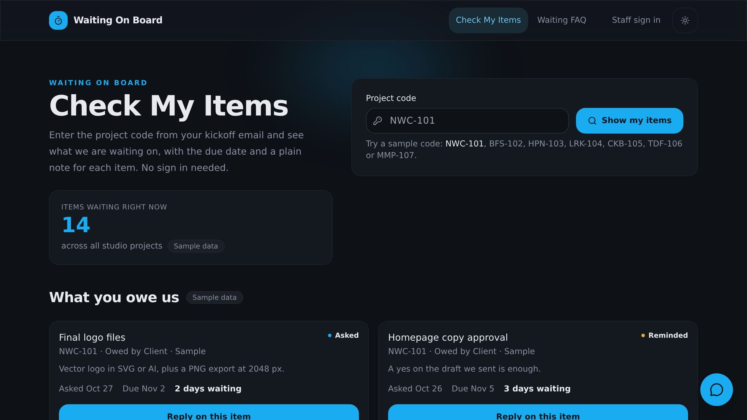Click Sample data badge beside What you owe us
The width and height of the screenshot is (747, 420).
214,297
